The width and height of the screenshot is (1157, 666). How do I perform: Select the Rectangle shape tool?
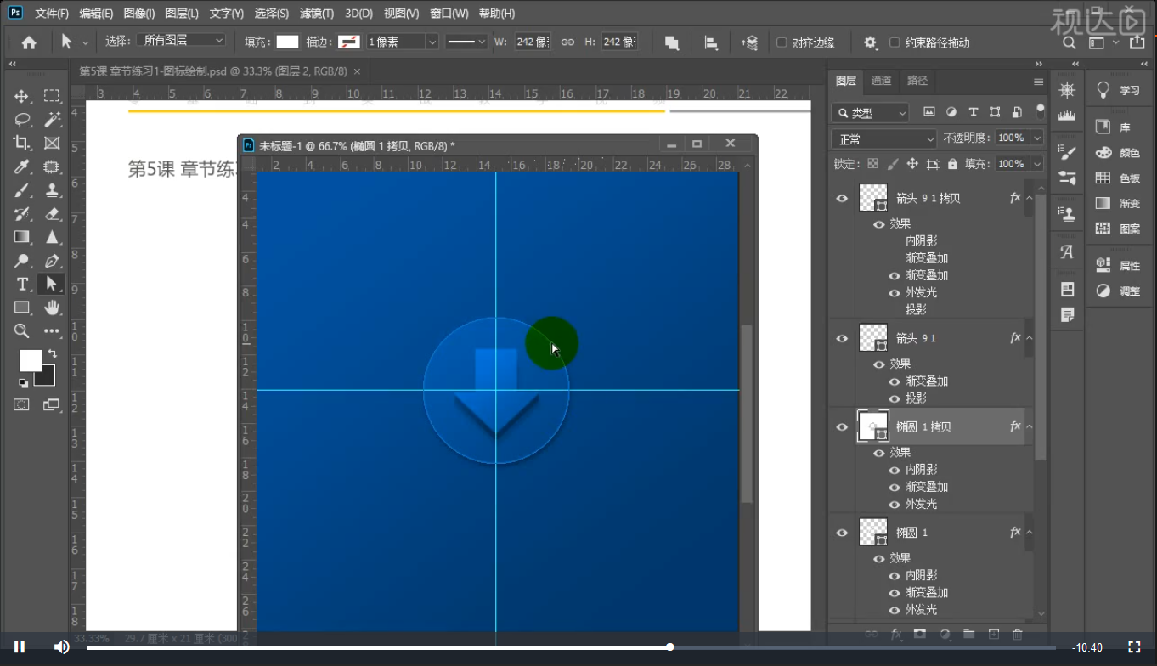pyautogui.click(x=22, y=308)
